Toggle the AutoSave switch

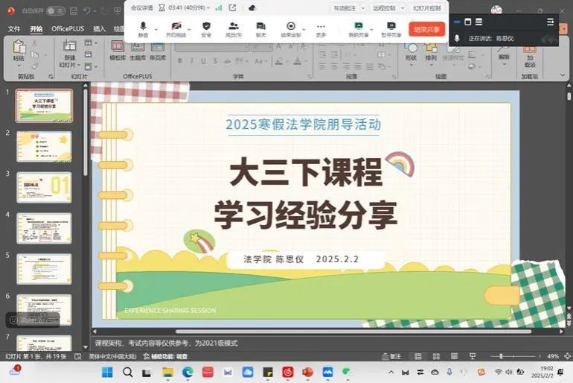pyautogui.click(x=56, y=11)
